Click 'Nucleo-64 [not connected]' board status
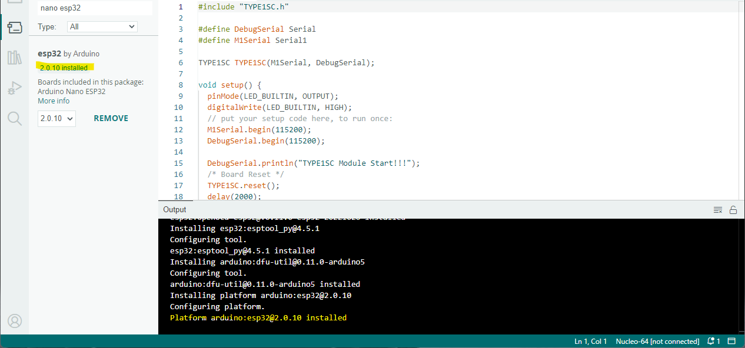745x348 pixels. 657,342
